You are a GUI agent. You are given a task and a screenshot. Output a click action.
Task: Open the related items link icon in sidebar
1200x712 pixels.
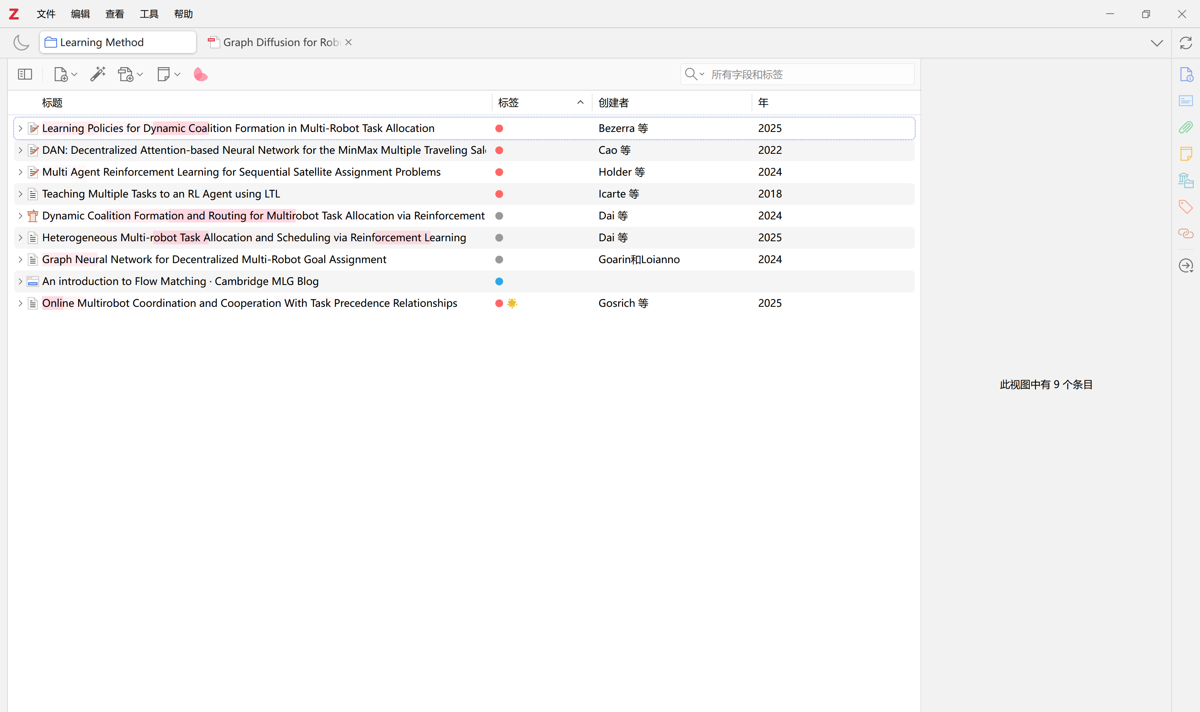pyautogui.click(x=1186, y=234)
